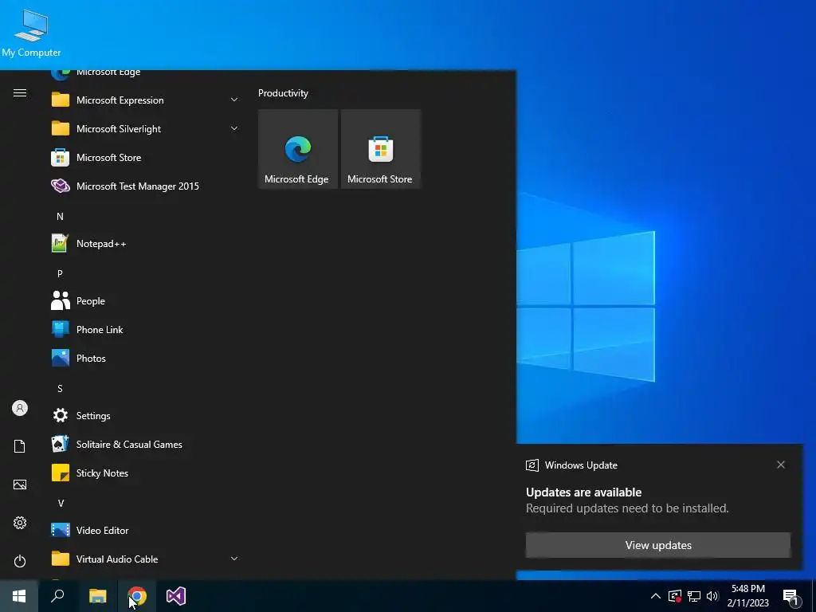Screen dimensions: 816x612
Task: Open File Explorer from taskbar
Action: (x=97, y=596)
